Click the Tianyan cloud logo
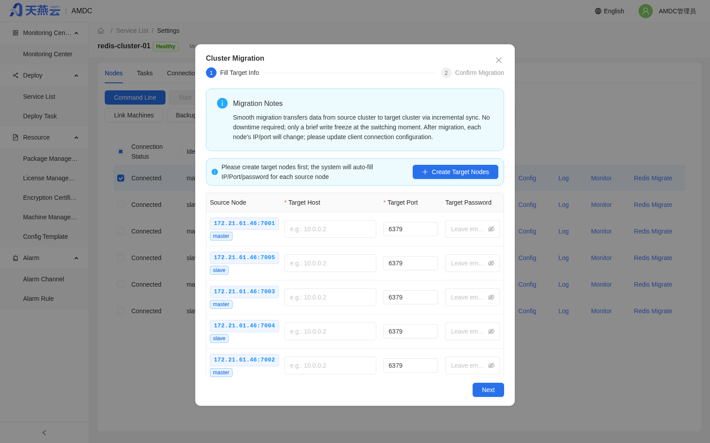The height and width of the screenshot is (443, 710). [x=35, y=10]
